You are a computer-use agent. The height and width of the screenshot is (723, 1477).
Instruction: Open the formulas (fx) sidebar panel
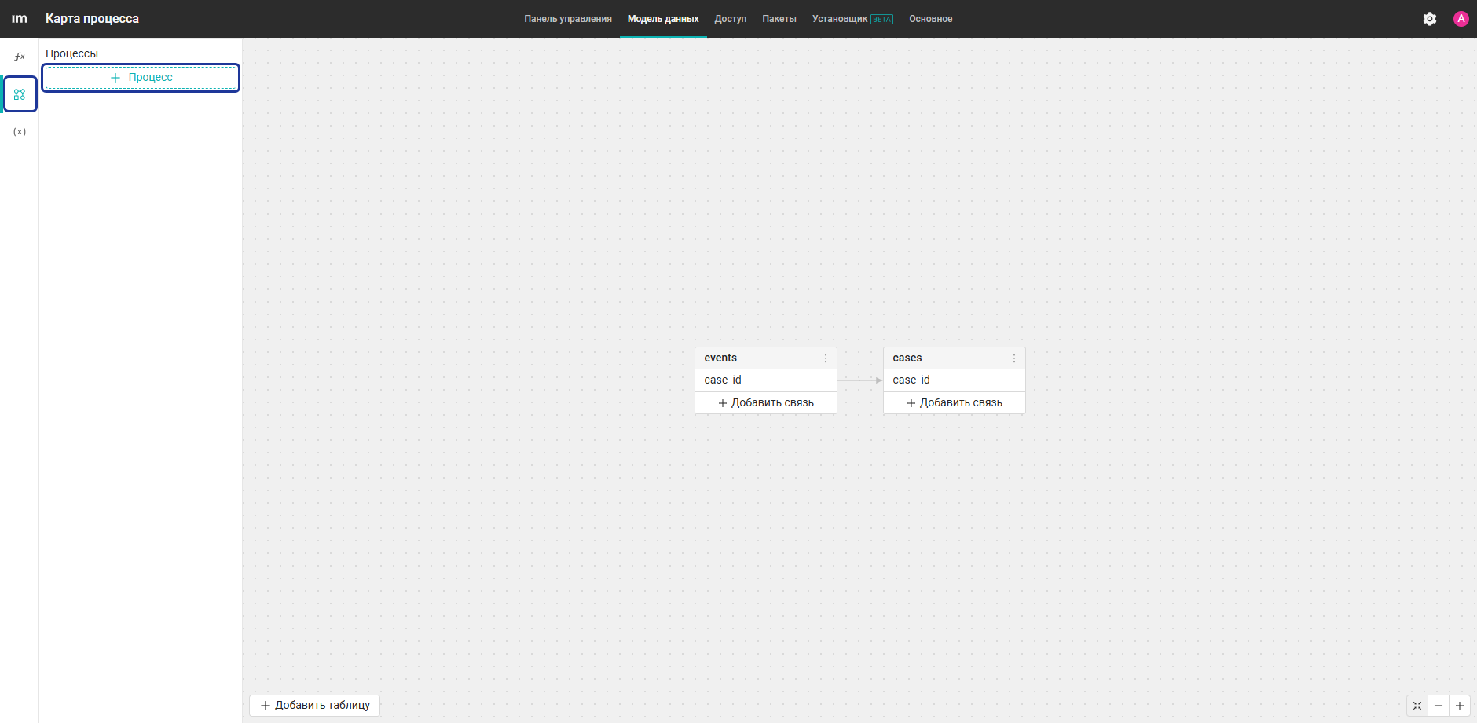coord(20,57)
